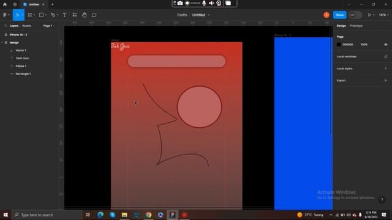Search layers with magnifier icon
The image size is (392, 220).
point(6,26)
